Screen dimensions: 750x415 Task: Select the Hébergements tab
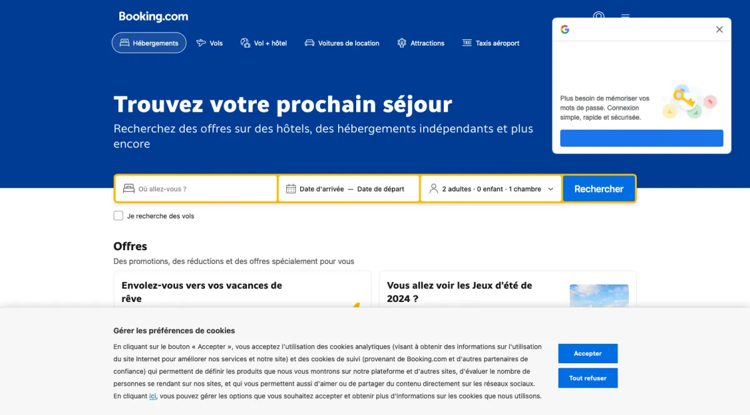point(149,43)
